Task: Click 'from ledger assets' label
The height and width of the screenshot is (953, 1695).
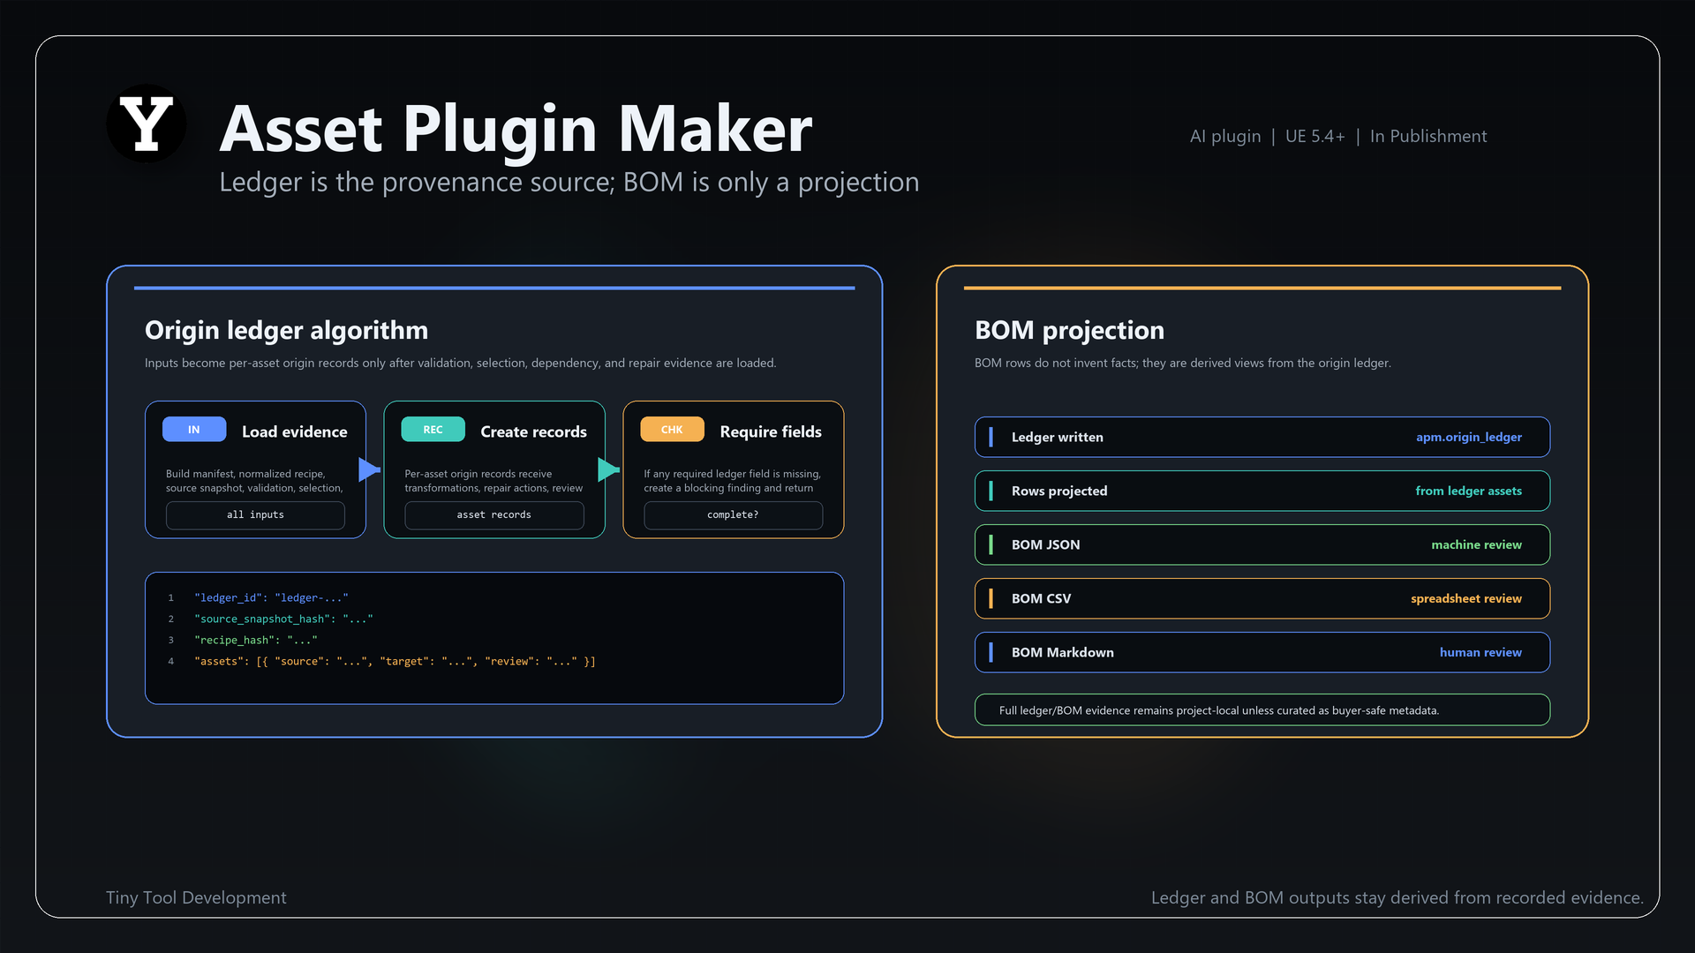Action: (1469, 491)
